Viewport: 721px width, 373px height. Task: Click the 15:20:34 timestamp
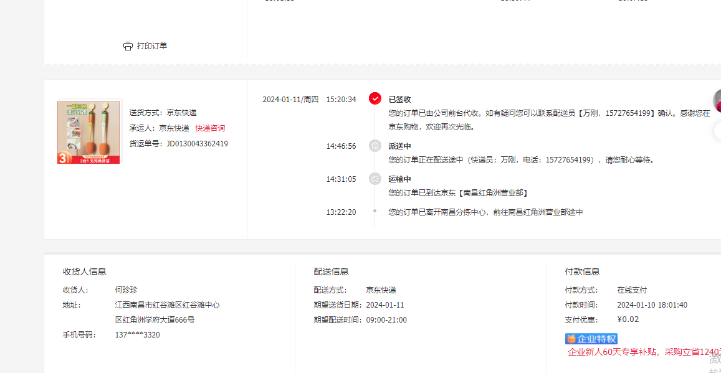pos(341,100)
